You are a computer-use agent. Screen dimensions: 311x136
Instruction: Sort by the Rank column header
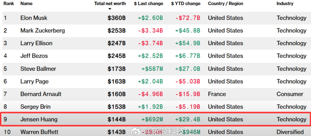click(x=9, y=4)
